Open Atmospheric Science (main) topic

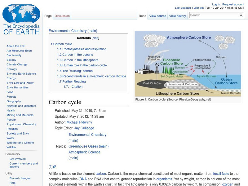pos(84,155)
